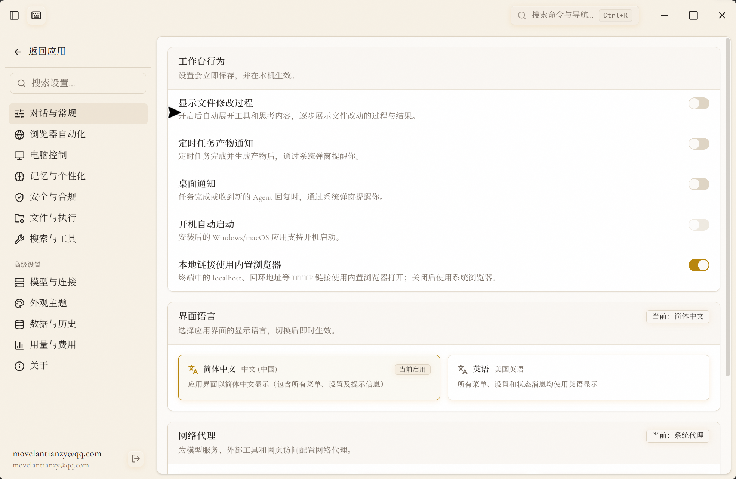Select the 对话与常规 menu item
Image resolution: width=736 pixels, height=479 pixels.
[x=78, y=113]
